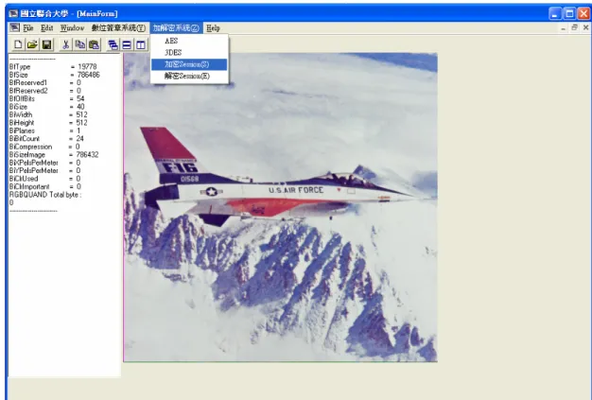This screenshot has height=400, width=592.
Task: Open the File menu
Action: (x=28, y=28)
